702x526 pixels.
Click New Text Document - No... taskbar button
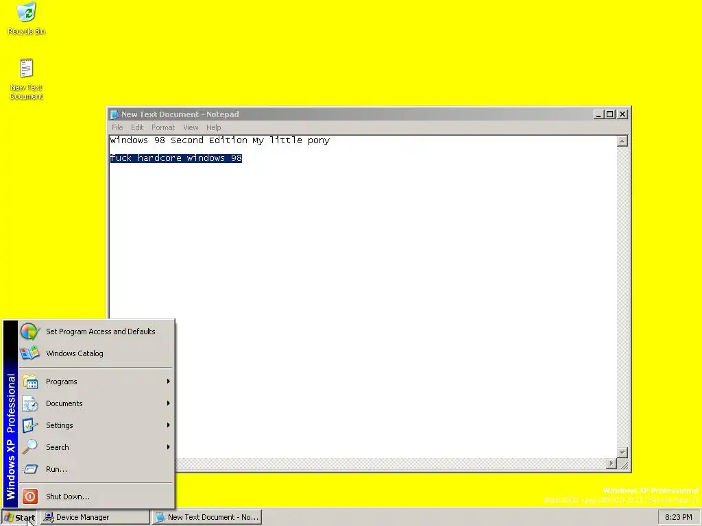point(207,517)
